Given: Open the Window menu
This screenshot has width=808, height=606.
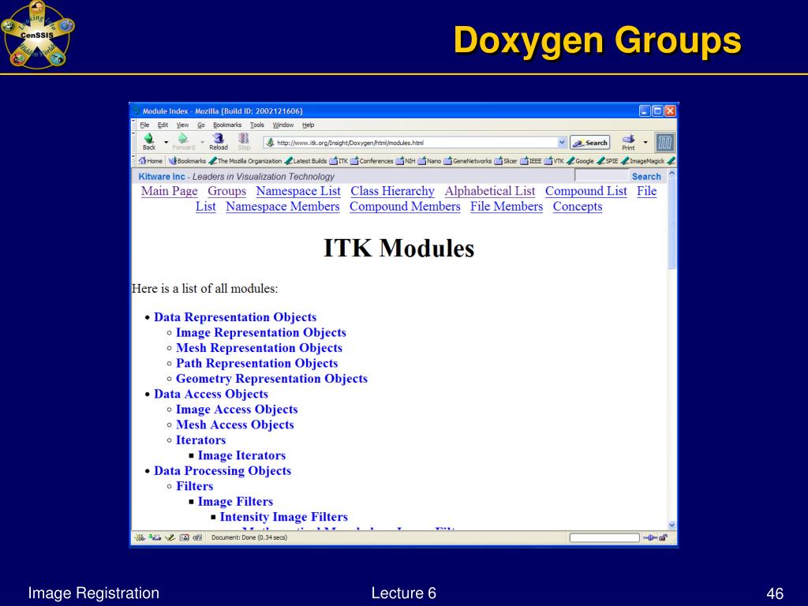Looking at the screenshot, I should coord(283,125).
